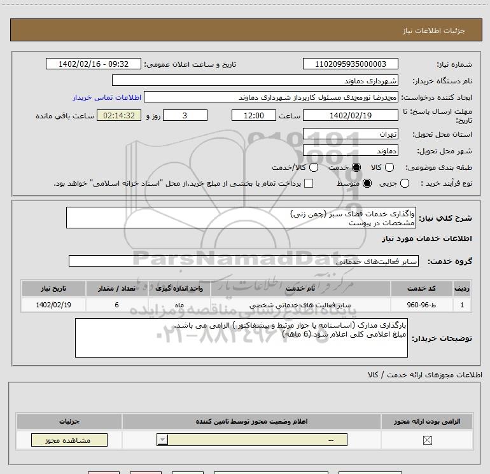Viewport: 490px width, 474px height.
Task: Select the کالا/خدمت radio button
Action: click(x=314, y=167)
